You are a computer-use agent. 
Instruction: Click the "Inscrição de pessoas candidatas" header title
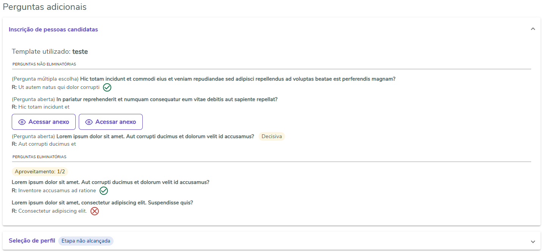(53, 30)
